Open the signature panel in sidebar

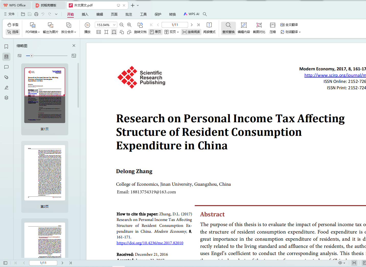pos(6,87)
